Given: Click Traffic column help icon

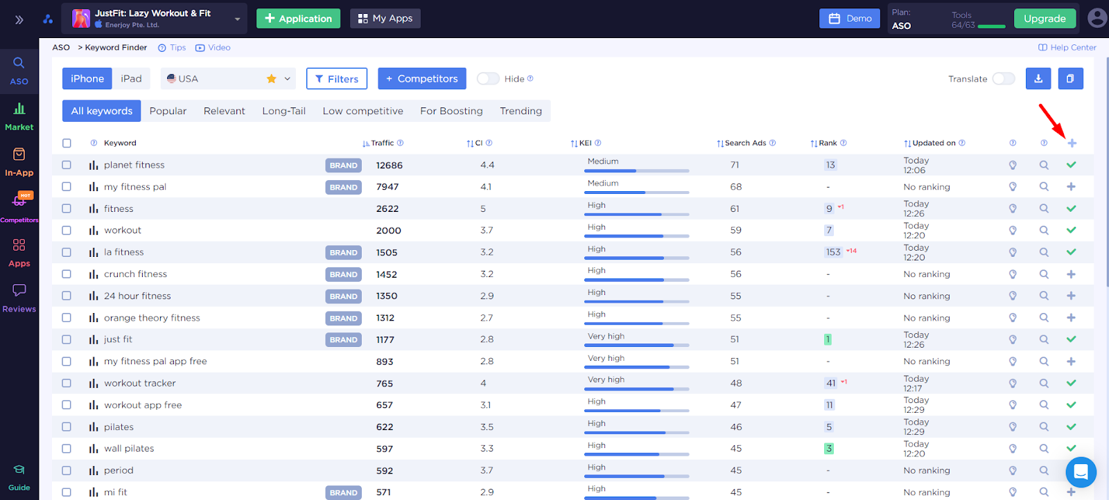Looking at the screenshot, I should (400, 143).
